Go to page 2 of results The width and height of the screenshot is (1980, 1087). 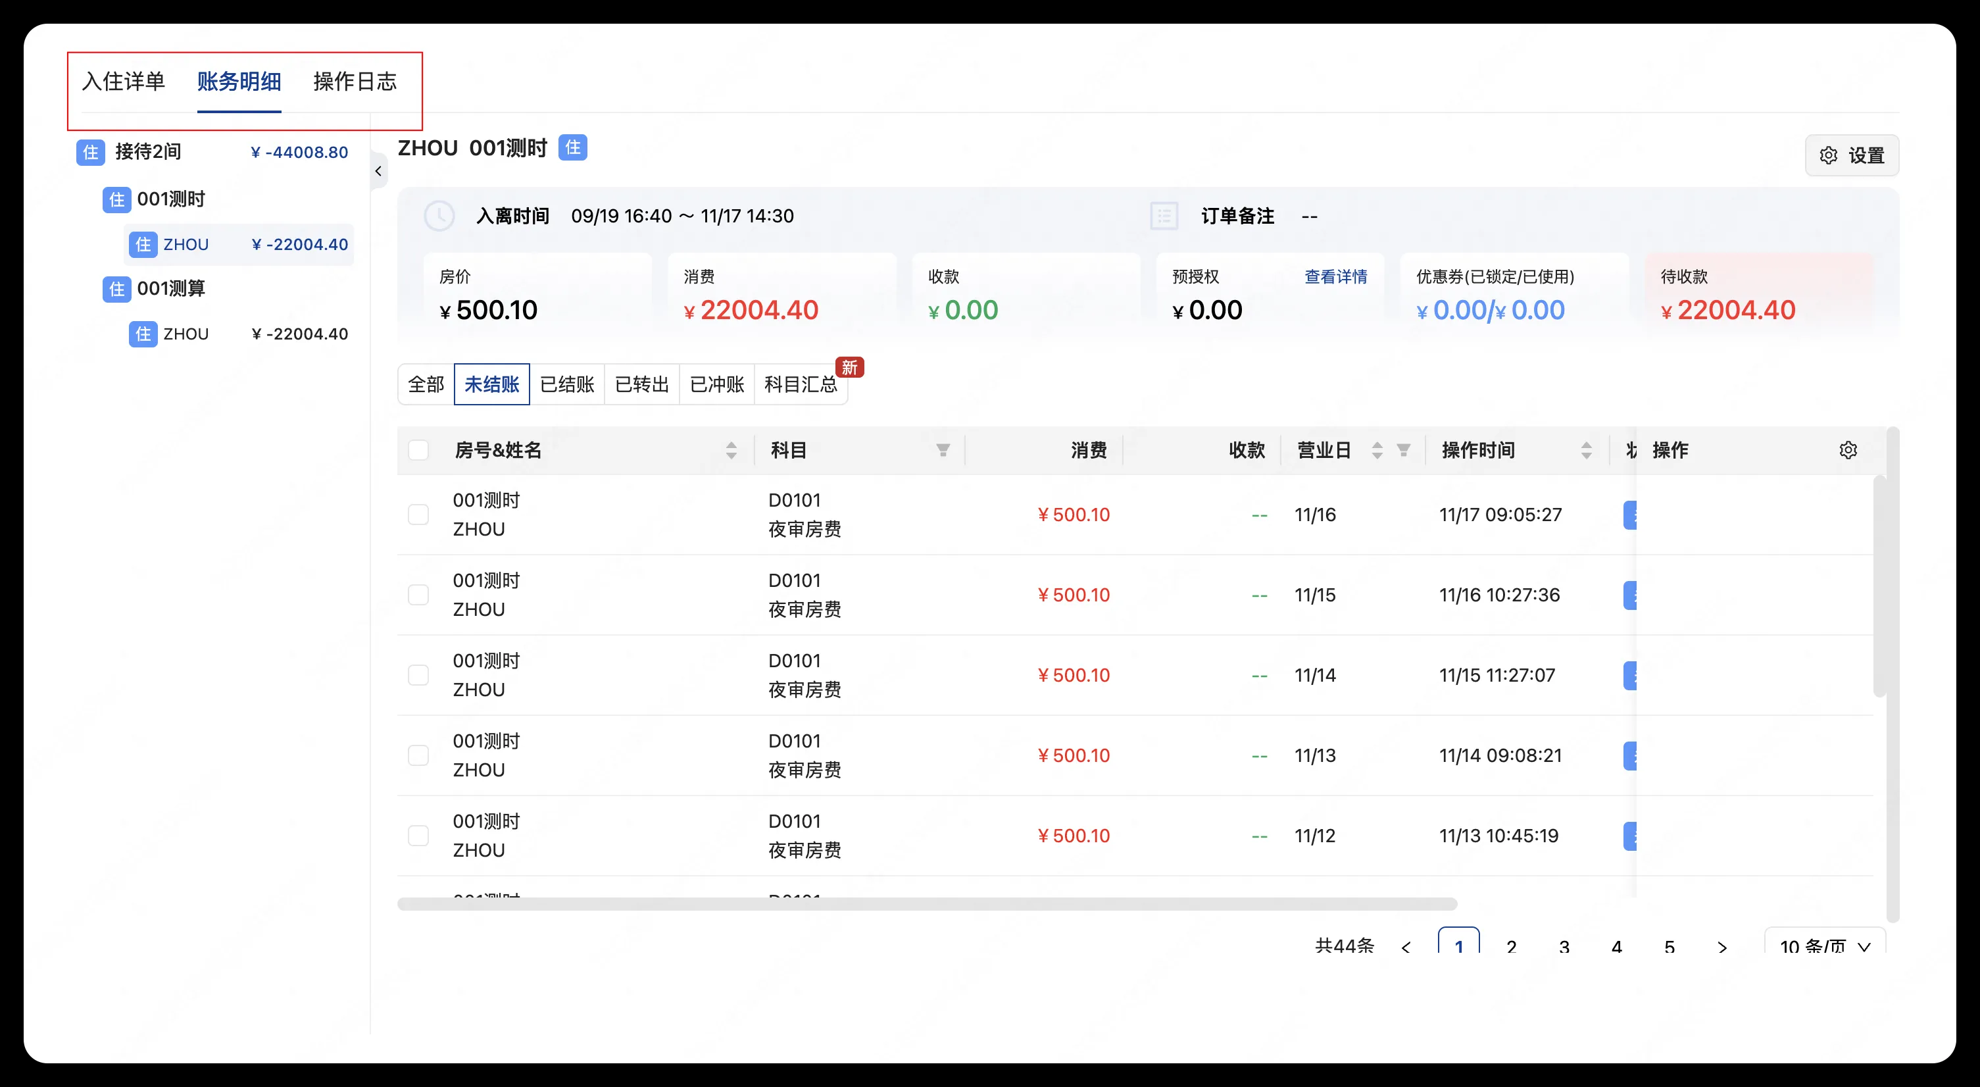pyautogui.click(x=1511, y=946)
